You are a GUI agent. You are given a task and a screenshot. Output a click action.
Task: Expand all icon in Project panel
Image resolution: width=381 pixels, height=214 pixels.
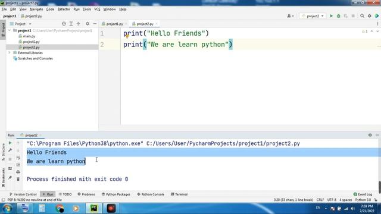point(71,24)
